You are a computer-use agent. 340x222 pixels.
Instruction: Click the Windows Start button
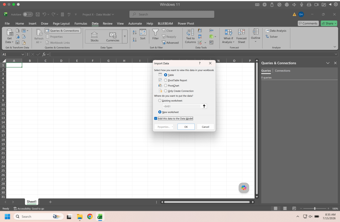click(7, 216)
